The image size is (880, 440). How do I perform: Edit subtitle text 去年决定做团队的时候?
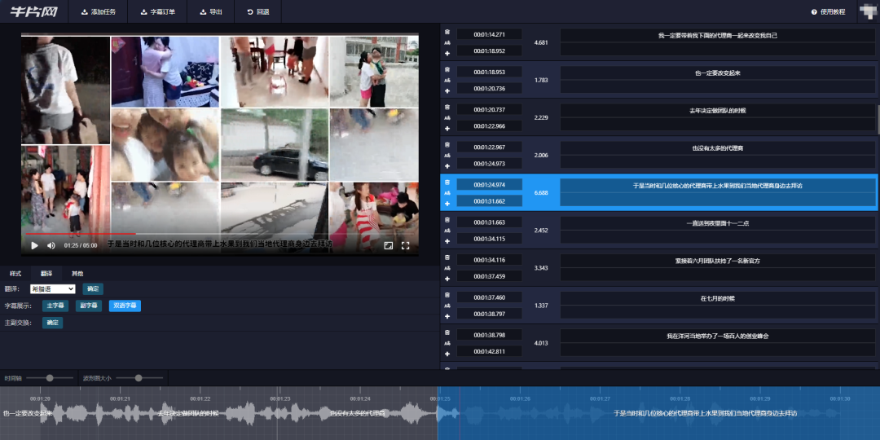pos(718,111)
